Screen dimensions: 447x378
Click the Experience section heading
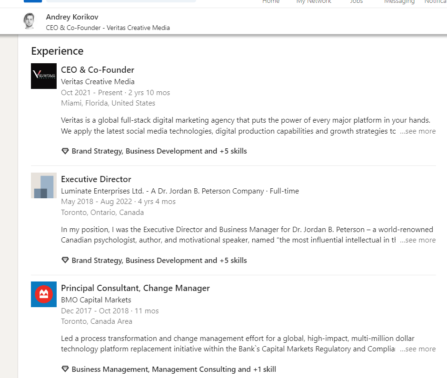coord(57,51)
